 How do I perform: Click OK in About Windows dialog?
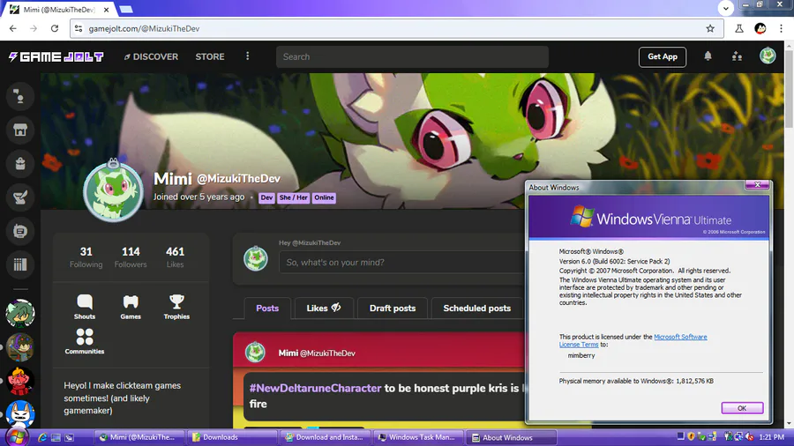click(x=742, y=408)
